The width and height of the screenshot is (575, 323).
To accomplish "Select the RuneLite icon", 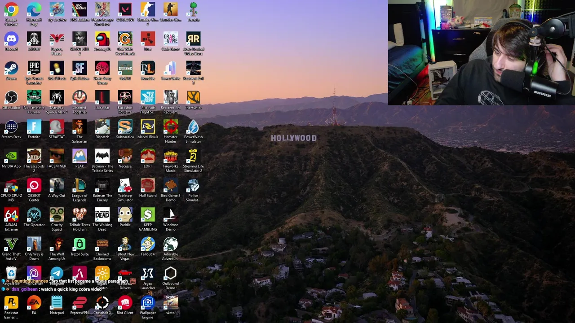I will pyautogui.click(x=148, y=68).
